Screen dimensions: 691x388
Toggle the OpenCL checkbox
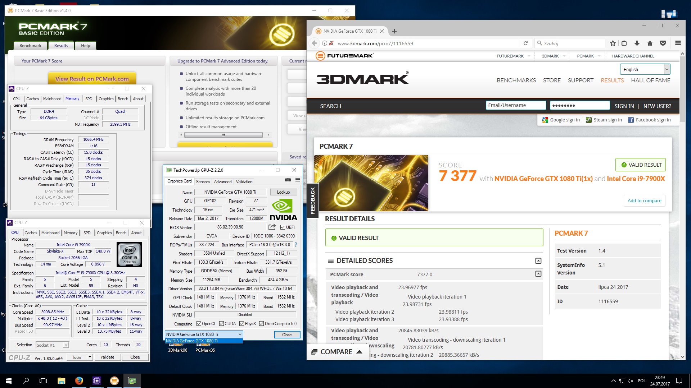198,324
